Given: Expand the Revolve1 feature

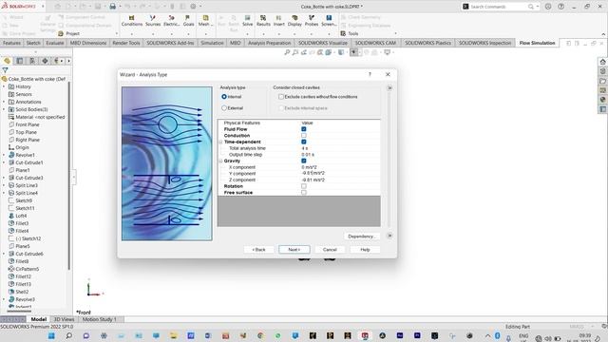Looking at the screenshot, I should pyautogui.click(x=4, y=155).
